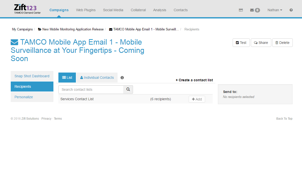Click Back To Top

[x=284, y=119]
